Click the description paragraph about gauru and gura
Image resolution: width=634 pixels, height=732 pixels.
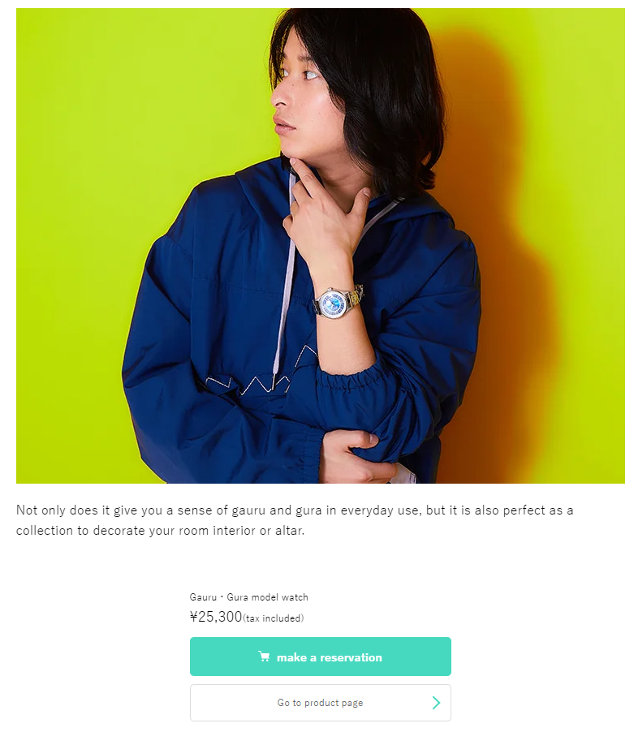point(295,520)
